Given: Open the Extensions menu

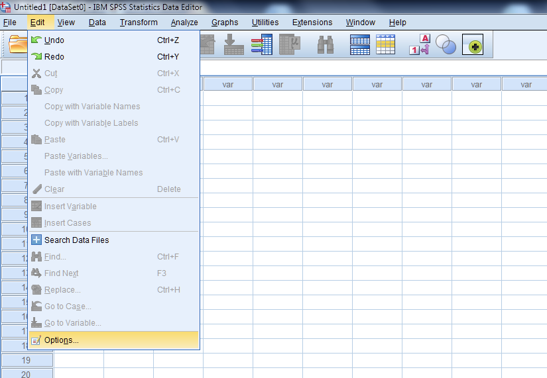Looking at the screenshot, I should (x=312, y=23).
